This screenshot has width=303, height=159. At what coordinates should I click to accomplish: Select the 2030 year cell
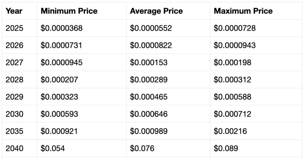pos(14,114)
